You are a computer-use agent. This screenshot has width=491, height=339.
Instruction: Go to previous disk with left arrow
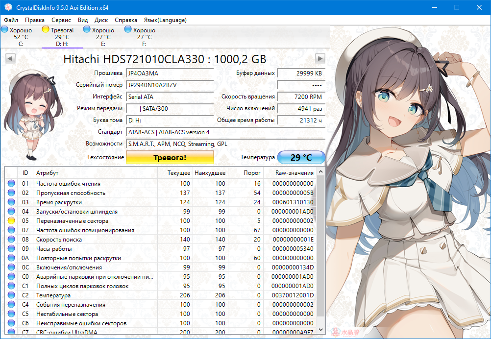(x=10, y=58)
